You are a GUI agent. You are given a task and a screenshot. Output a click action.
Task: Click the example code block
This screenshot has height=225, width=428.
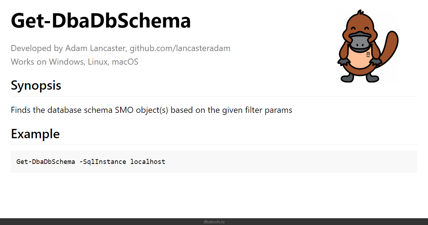coord(214,162)
